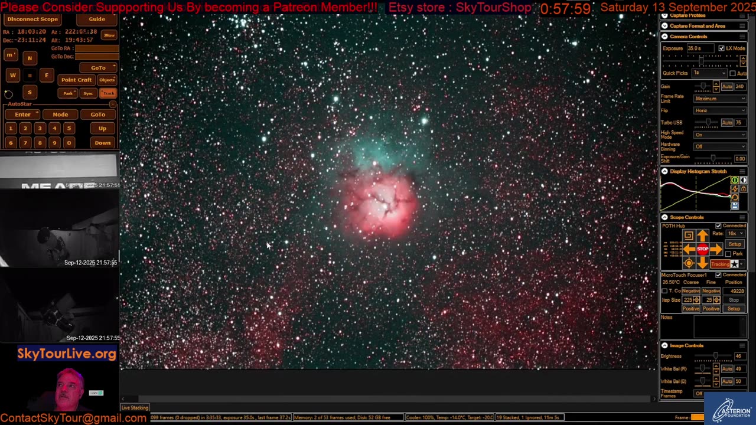The image size is (756, 425).
Task: Click the Guide button
Action: [x=97, y=19]
